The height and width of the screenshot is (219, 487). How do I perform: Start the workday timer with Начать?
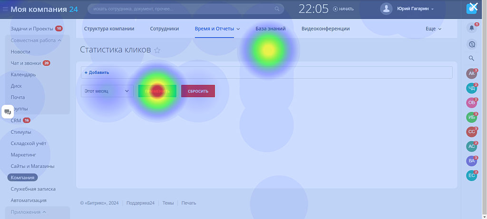tap(343, 9)
